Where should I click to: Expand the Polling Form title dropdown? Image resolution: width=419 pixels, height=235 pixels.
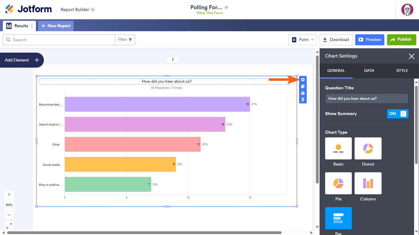(226, 7)
